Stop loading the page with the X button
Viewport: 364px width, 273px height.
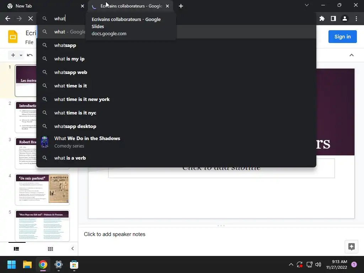coord(31,18)
